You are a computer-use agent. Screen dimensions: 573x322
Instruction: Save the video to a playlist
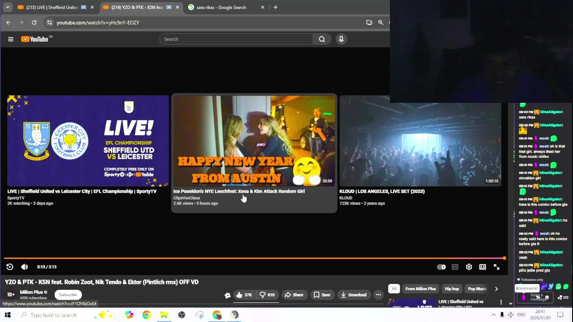tap(322, 295)
